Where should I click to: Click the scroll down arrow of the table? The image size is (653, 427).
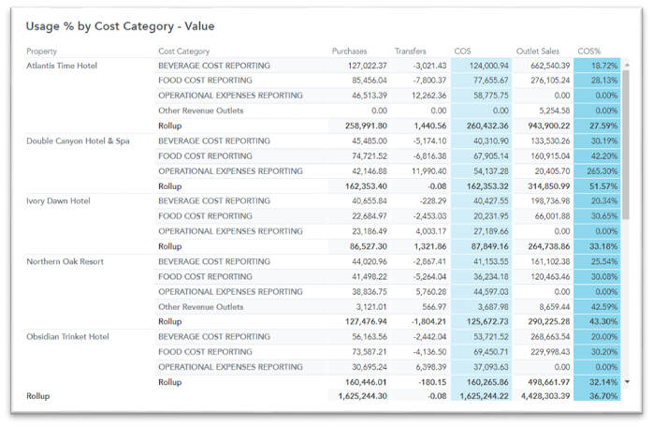627,381
